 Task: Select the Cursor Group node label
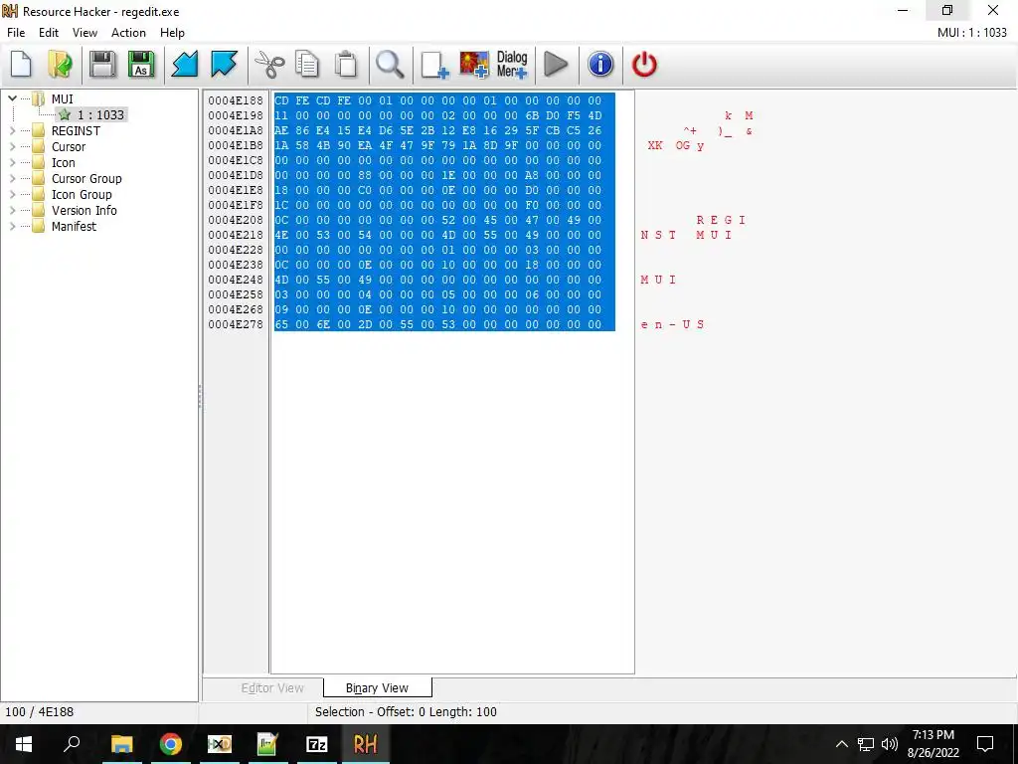[86, 179]
